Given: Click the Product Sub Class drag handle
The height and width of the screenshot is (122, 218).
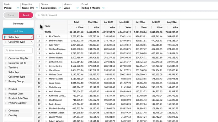Looking at the screenshot, I should (x=6, y=98).
